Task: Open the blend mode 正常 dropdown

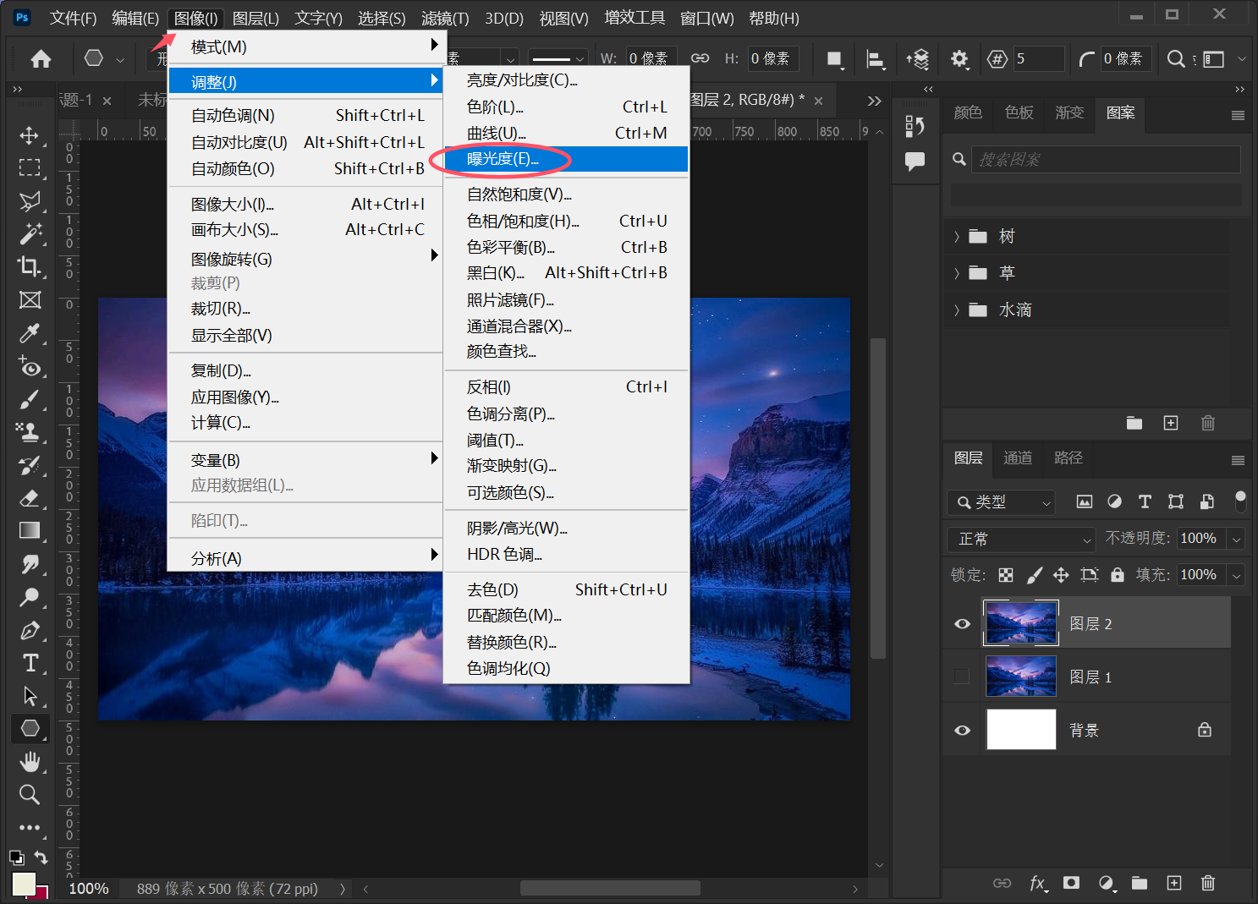Action: [1023, 539]
